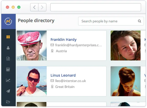The height and width of the screenshot is (108, 147).
Task: Open the contacts person icon in sidebar
Action: (x=8, y=48)
